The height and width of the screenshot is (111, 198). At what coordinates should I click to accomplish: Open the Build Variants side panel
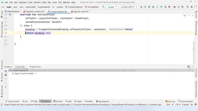pos(2,91)
